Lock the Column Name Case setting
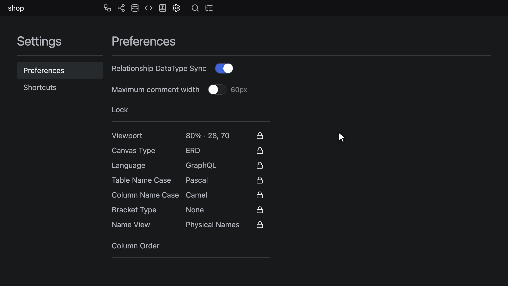This screenshot has width=508, height=286. click(260, 195)
